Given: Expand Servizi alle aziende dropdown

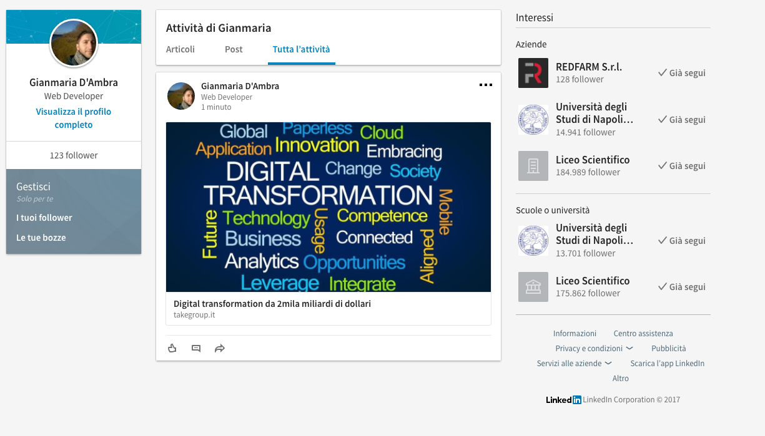Looking at the screenshot, I should [x=574, y=364].
